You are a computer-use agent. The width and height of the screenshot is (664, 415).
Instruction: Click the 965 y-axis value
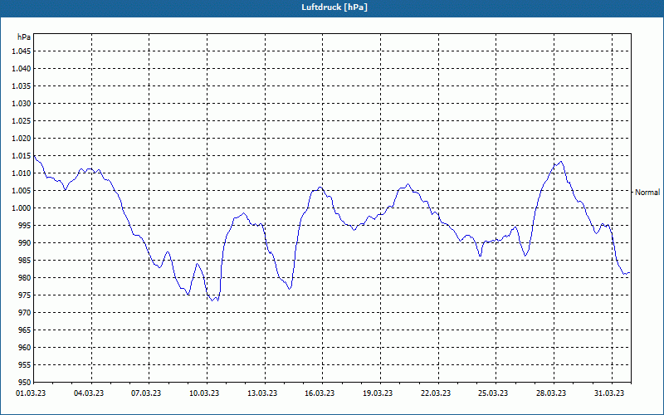pos(25,330)
